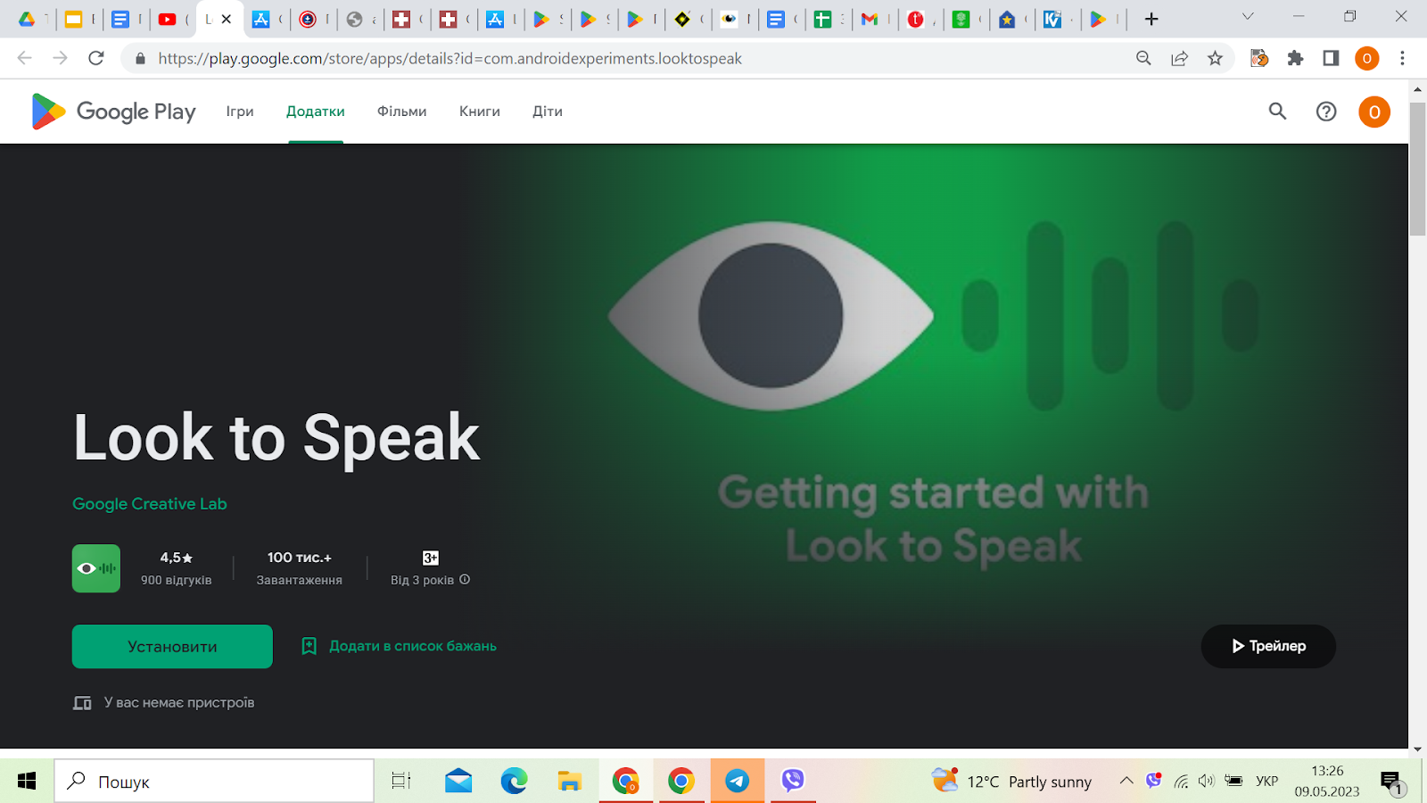Screen dimensions: 1427x803
Task: Open the Діти tab
Action: pyautogui.click(x=548, y=112)
